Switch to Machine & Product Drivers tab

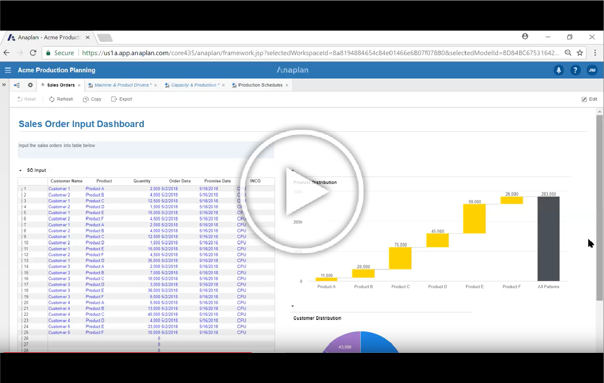click(x=123, y=85)
